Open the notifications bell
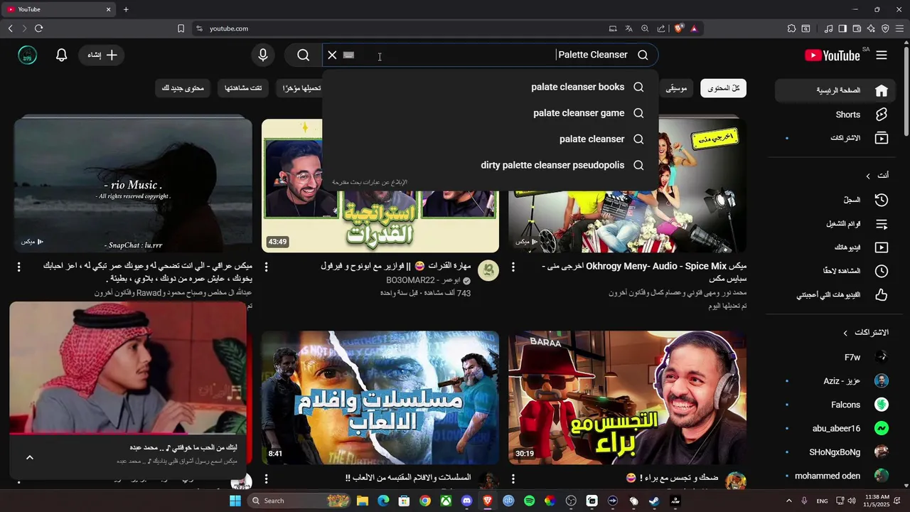Screen dimensions: 910x512 61,55
